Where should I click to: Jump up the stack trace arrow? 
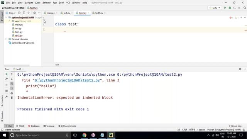(12, 74)
